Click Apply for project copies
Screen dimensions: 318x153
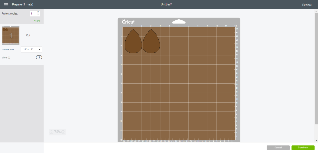tap(37, 20)
